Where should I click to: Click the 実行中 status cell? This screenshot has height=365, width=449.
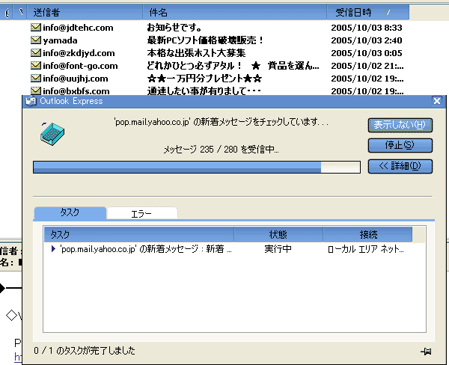click(278, 249)
